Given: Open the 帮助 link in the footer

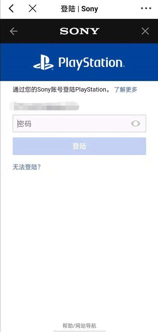Looking at the screenshot, I should tap(68, 325).
